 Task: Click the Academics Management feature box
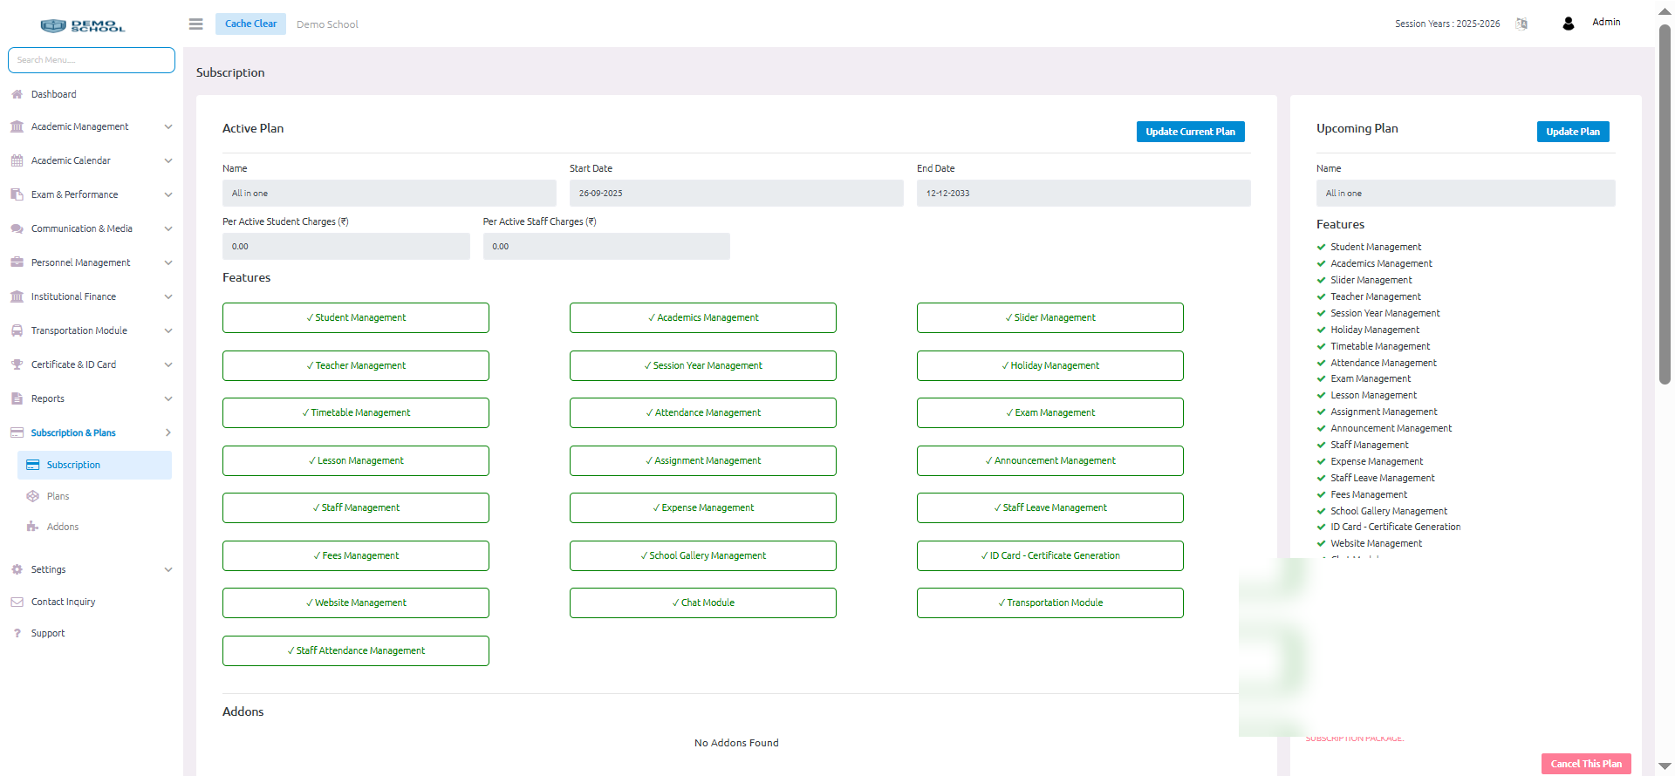point(703,317)
